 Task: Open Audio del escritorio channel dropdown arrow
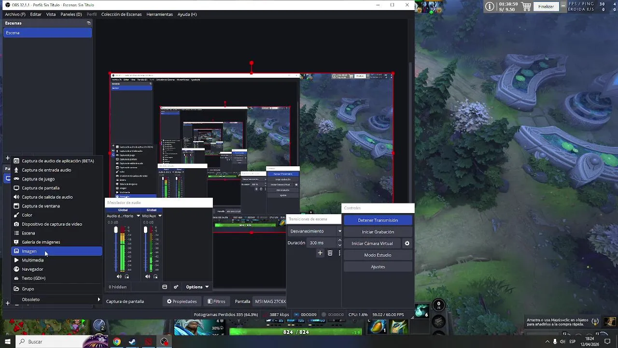138,216
